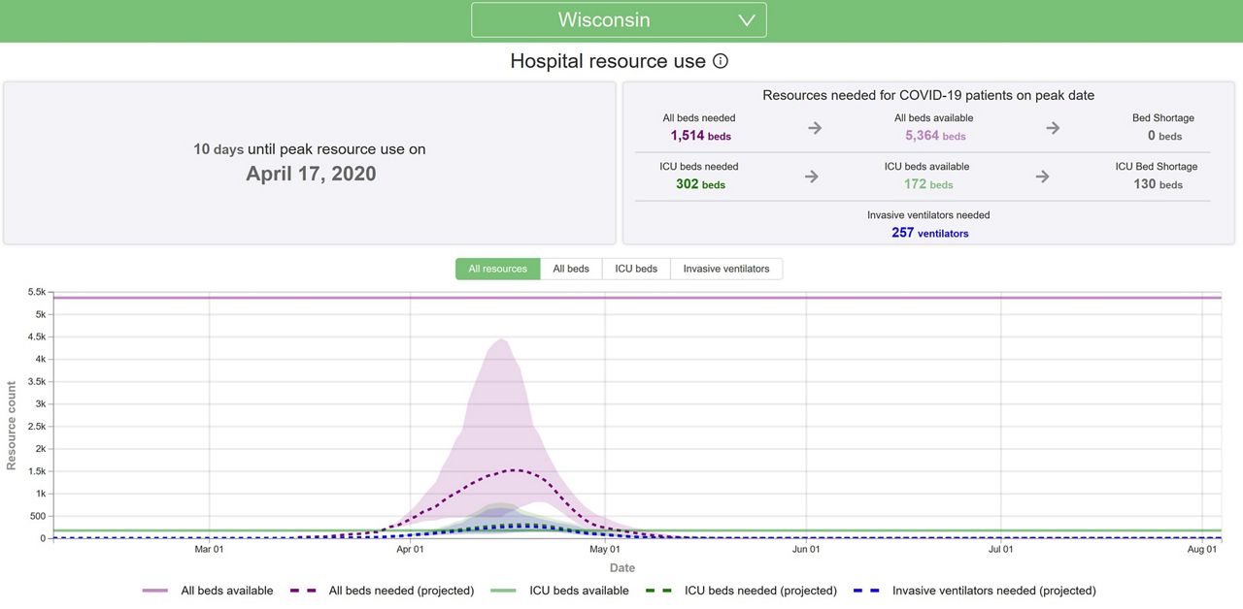Image resolution: width=1243 pixels, height=609 pixels.
Task: Switch to the Invasive ventilators tab
Action: [x=725, y=269]
